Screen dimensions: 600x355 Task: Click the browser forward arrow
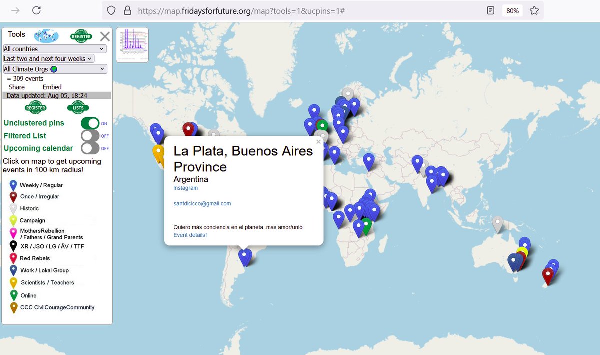click(16, 10)
